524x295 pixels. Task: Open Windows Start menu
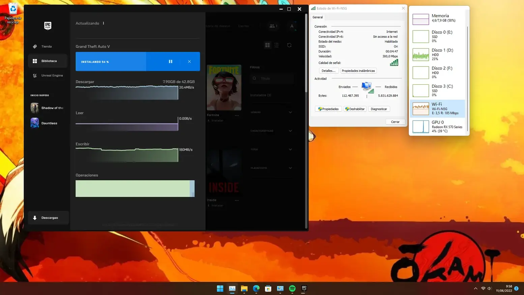pos(220,288)
